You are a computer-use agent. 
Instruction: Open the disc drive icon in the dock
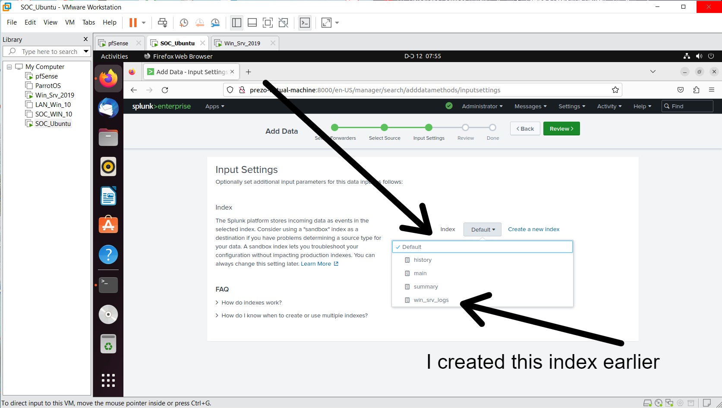pos(108,314)
